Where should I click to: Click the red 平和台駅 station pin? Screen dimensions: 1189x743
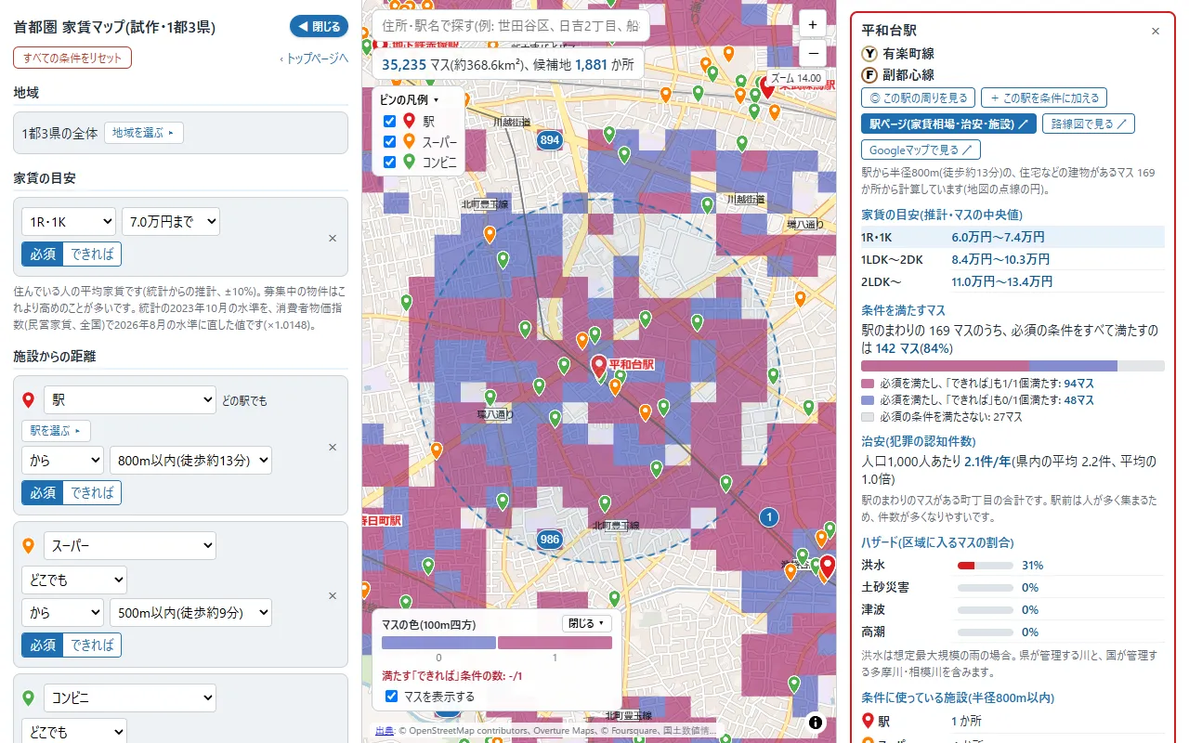[599, 366]
